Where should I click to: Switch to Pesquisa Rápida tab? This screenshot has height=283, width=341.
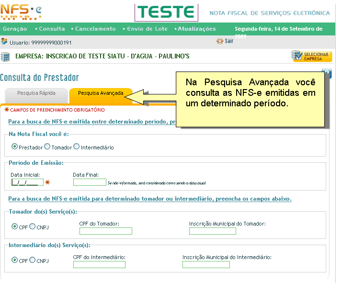[36, 96]
